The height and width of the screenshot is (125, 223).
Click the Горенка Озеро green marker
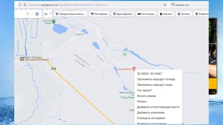tap(54, 22)
